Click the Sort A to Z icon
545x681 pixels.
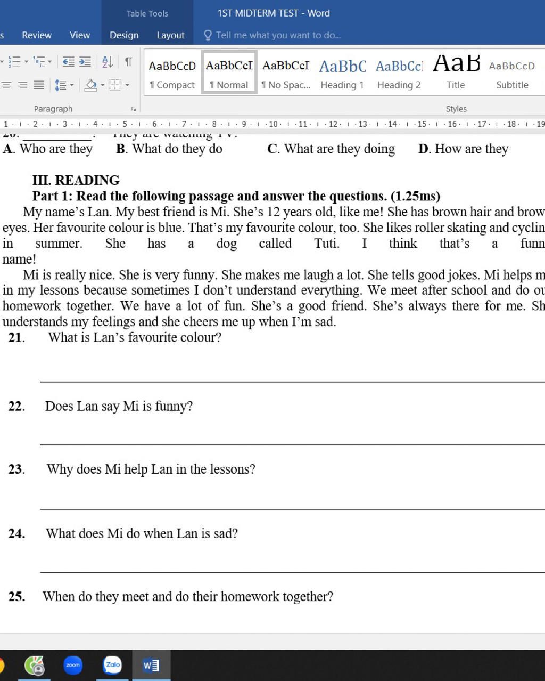[108, 62]
